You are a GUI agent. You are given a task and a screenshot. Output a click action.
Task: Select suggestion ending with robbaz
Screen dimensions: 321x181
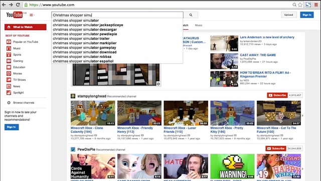pos(117,57)
